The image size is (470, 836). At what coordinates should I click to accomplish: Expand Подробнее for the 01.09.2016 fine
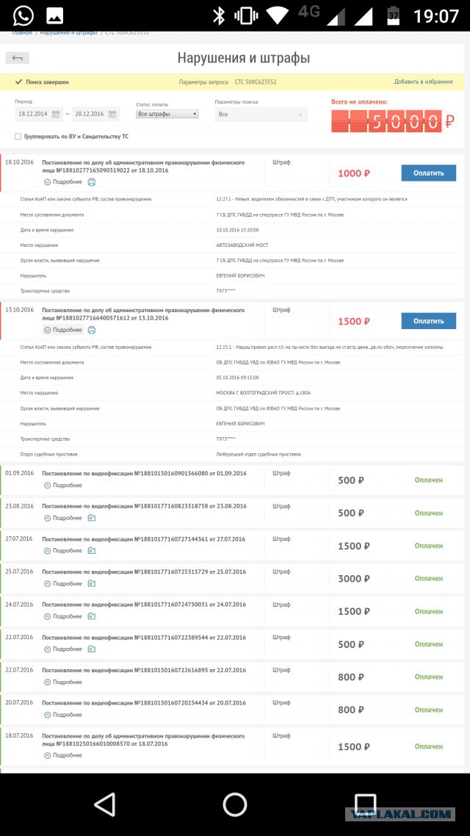coord(63,485)
